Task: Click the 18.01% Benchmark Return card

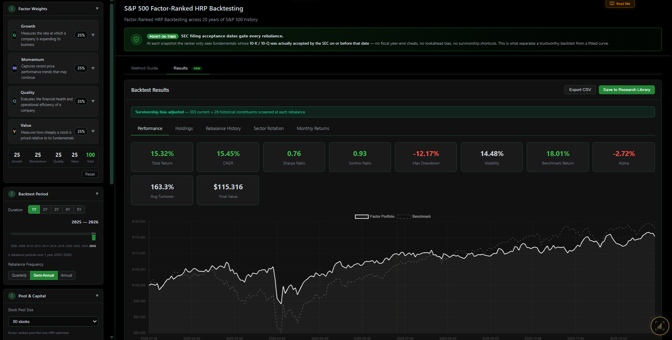Action: 558,157
